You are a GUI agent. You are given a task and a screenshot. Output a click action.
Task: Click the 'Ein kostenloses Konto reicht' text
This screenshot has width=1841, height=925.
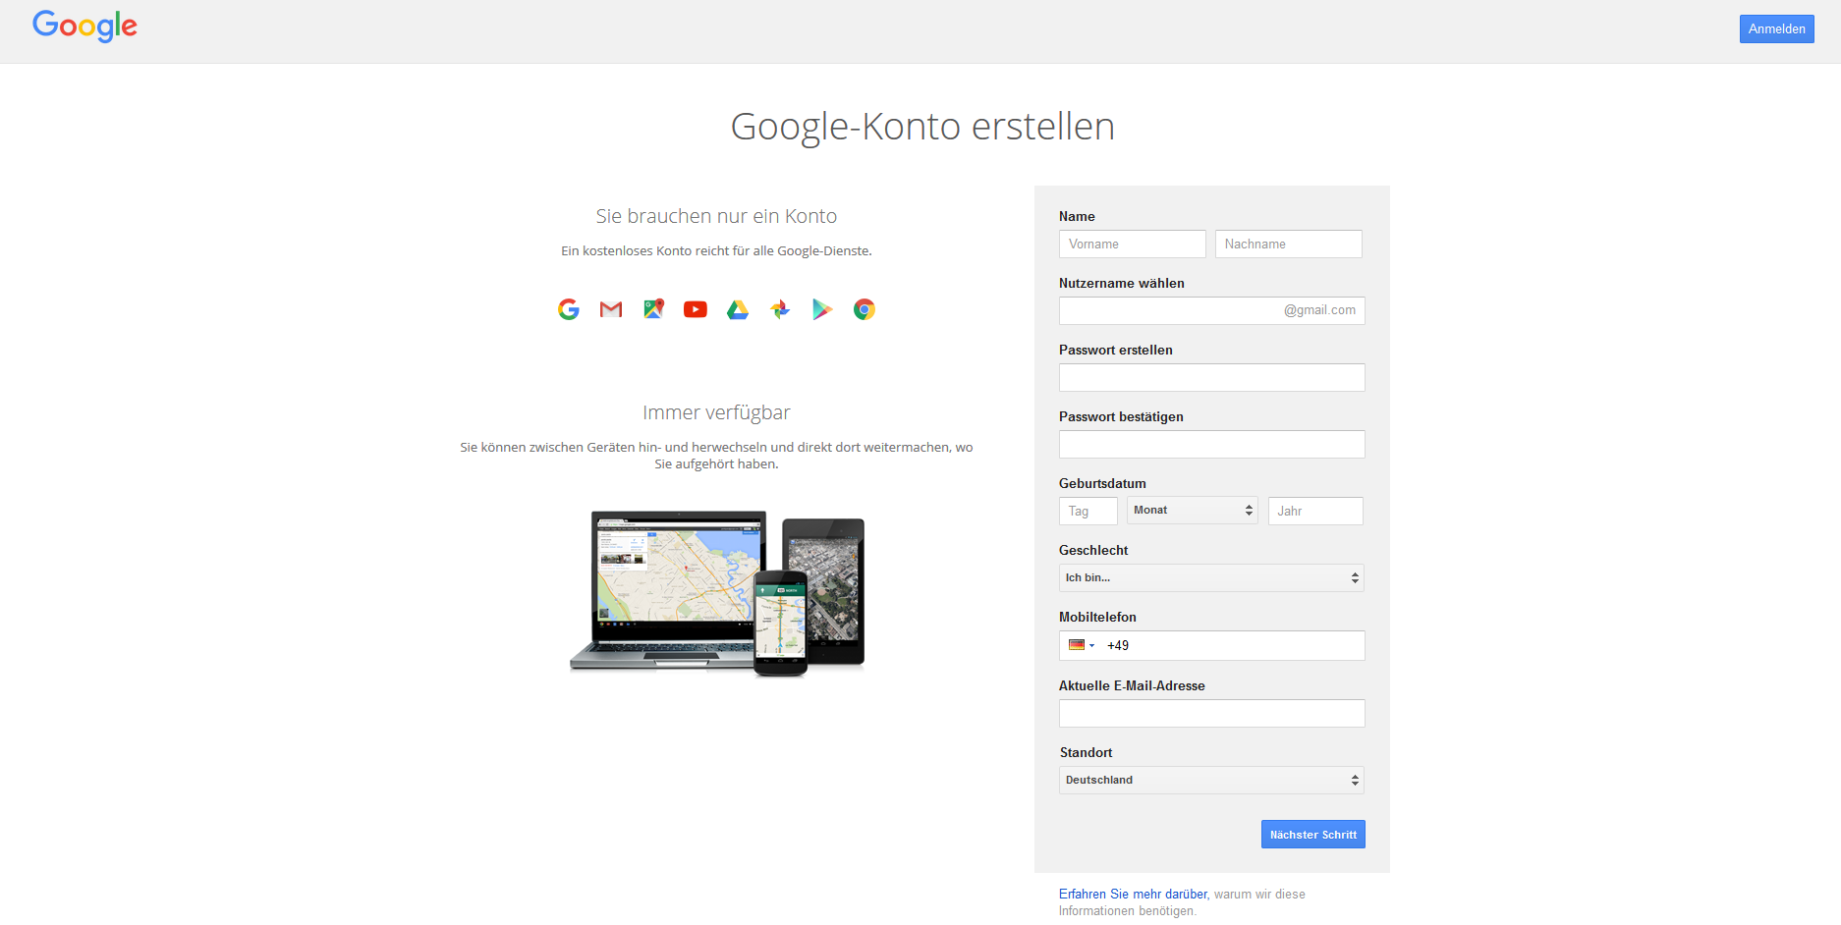pyautogui.click(x=716, y=250)
